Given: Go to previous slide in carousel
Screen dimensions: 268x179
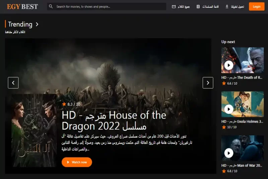Looking at the screenshot, I should point(13,83).
